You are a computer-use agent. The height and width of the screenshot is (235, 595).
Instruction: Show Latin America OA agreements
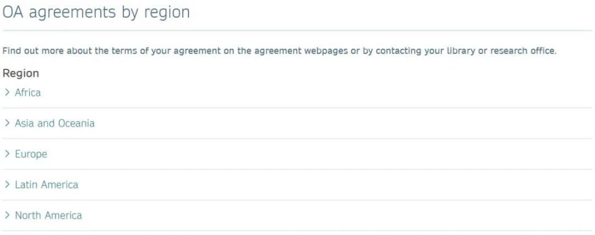[x=297, y=185]
